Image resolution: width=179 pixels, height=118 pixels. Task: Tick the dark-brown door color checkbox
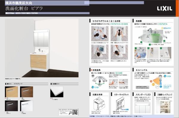click(5, 112)
